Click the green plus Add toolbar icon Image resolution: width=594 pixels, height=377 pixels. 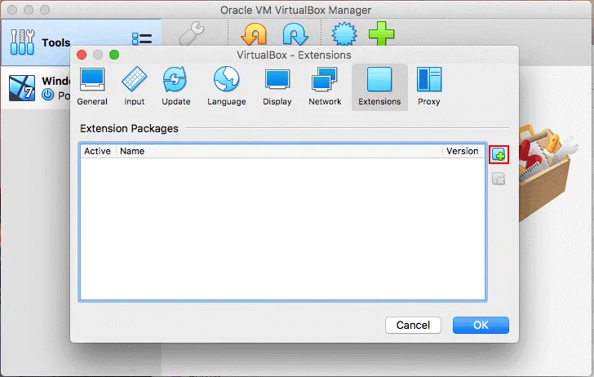pos(380,35)
